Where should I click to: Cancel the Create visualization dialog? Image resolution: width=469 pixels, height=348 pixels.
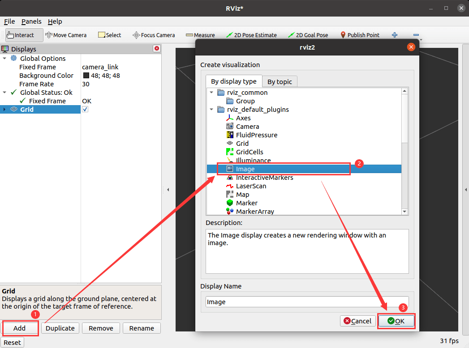pos(358,321)
